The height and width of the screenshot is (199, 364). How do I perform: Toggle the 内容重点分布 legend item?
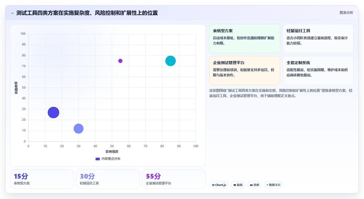108,159
